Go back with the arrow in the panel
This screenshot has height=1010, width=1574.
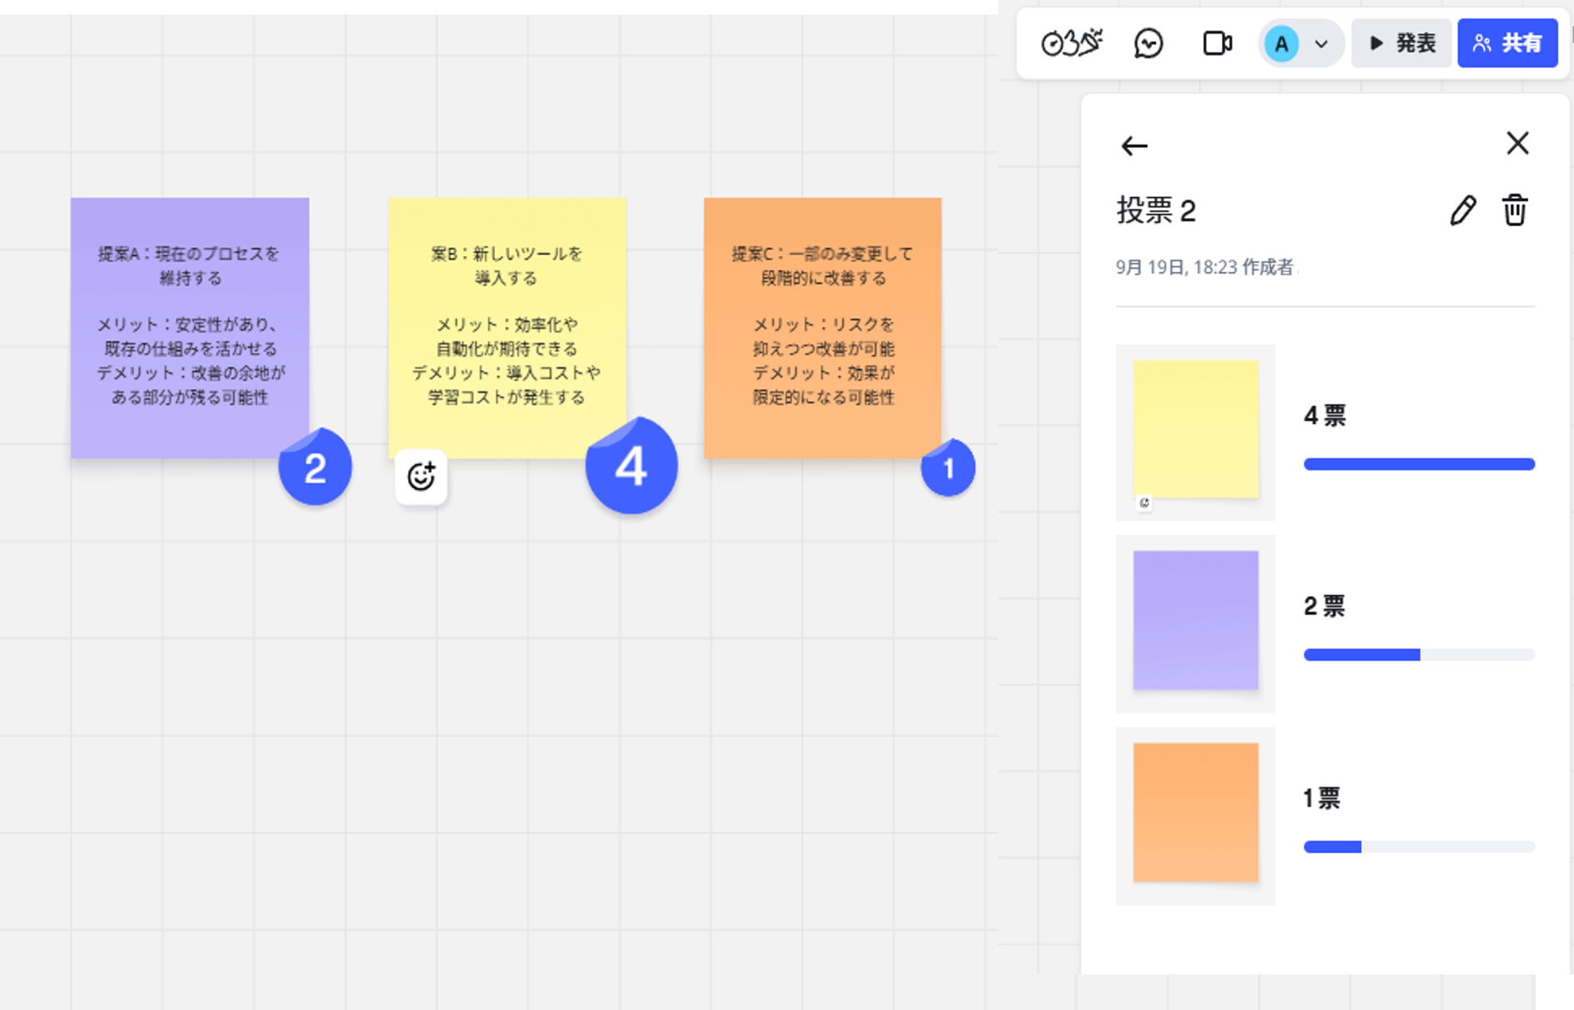[x=1134, y=146]
